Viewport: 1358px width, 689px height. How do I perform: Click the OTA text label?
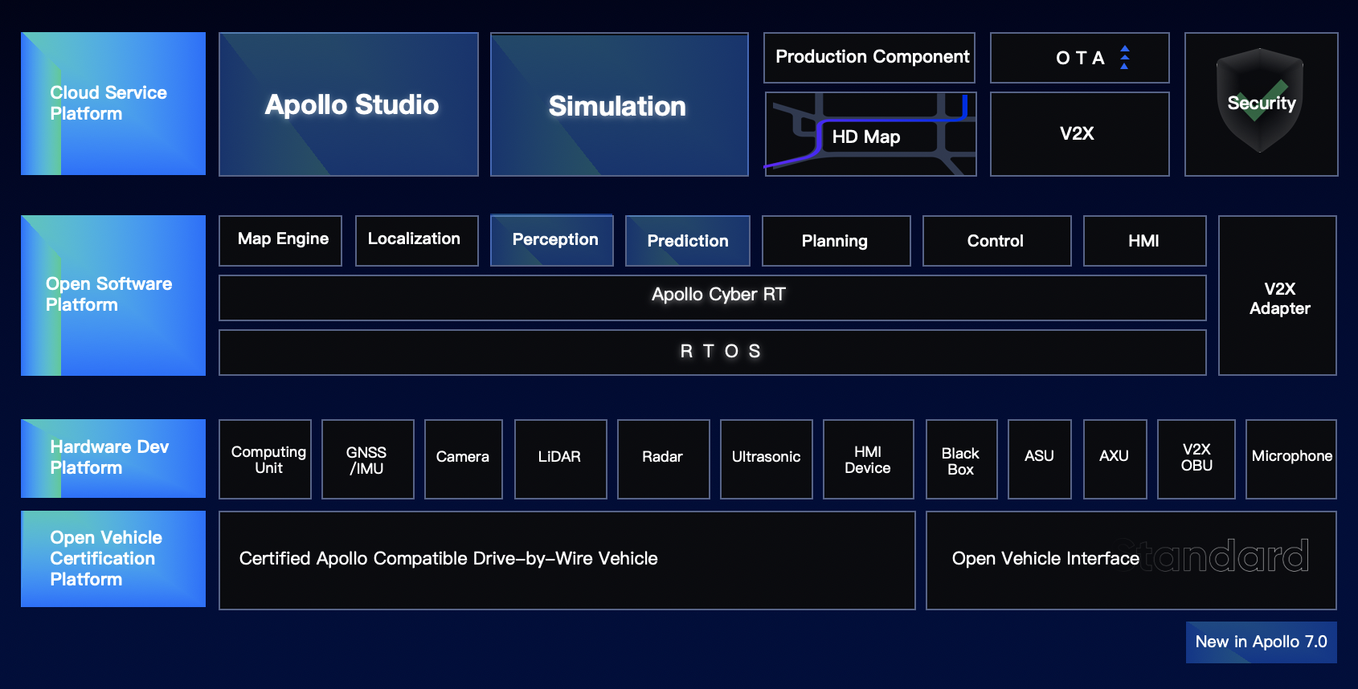tap(1080, 58)
